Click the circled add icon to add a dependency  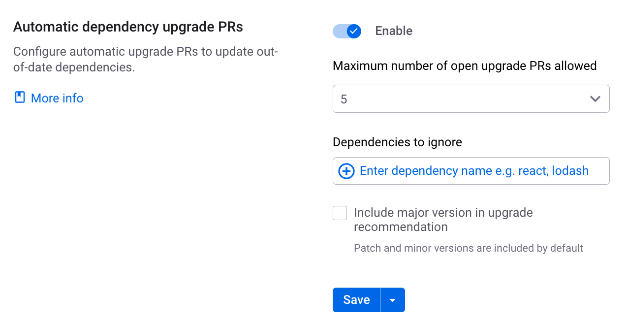pos(346,171)
